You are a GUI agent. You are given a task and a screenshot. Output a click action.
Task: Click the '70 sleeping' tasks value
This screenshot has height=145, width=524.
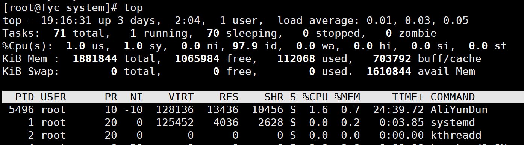[244, 33]
